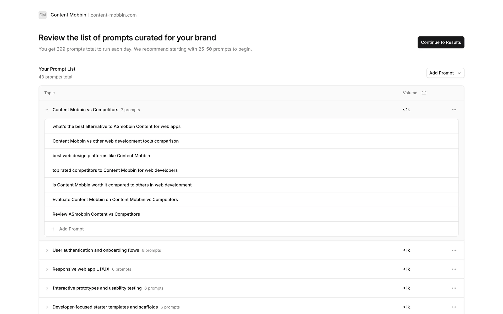Open options menu for Responsive web app UI/UX
The height and width of the screenshot is (314, 503).
tap(454, 269)
